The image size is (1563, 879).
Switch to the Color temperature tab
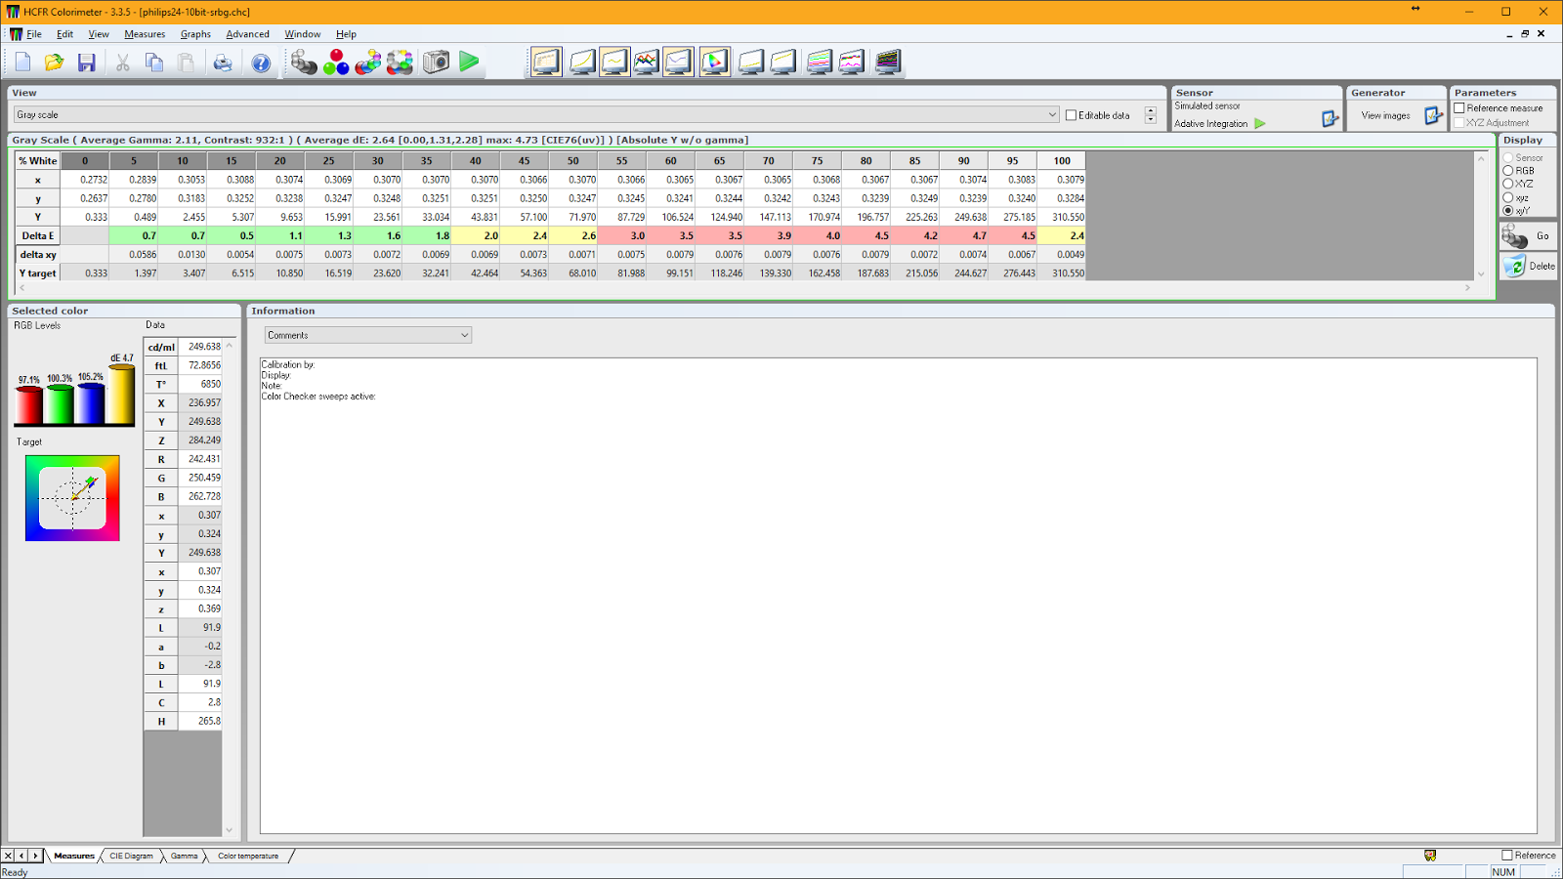click(x=248, y=857)
